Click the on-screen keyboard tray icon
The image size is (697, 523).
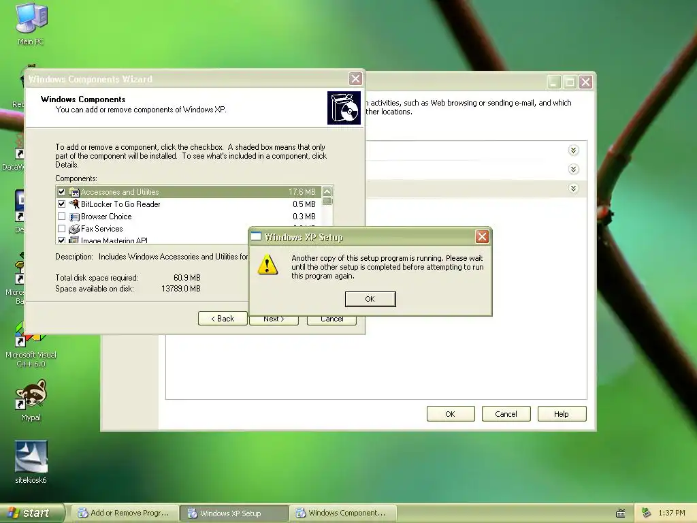click(x=621, y=513)
